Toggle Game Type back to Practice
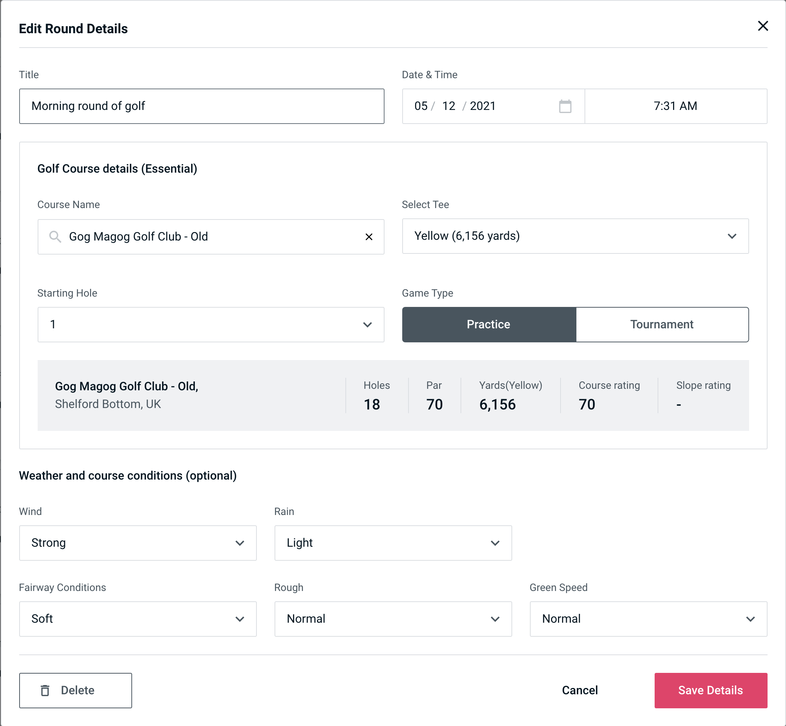 tap(488, 324)
